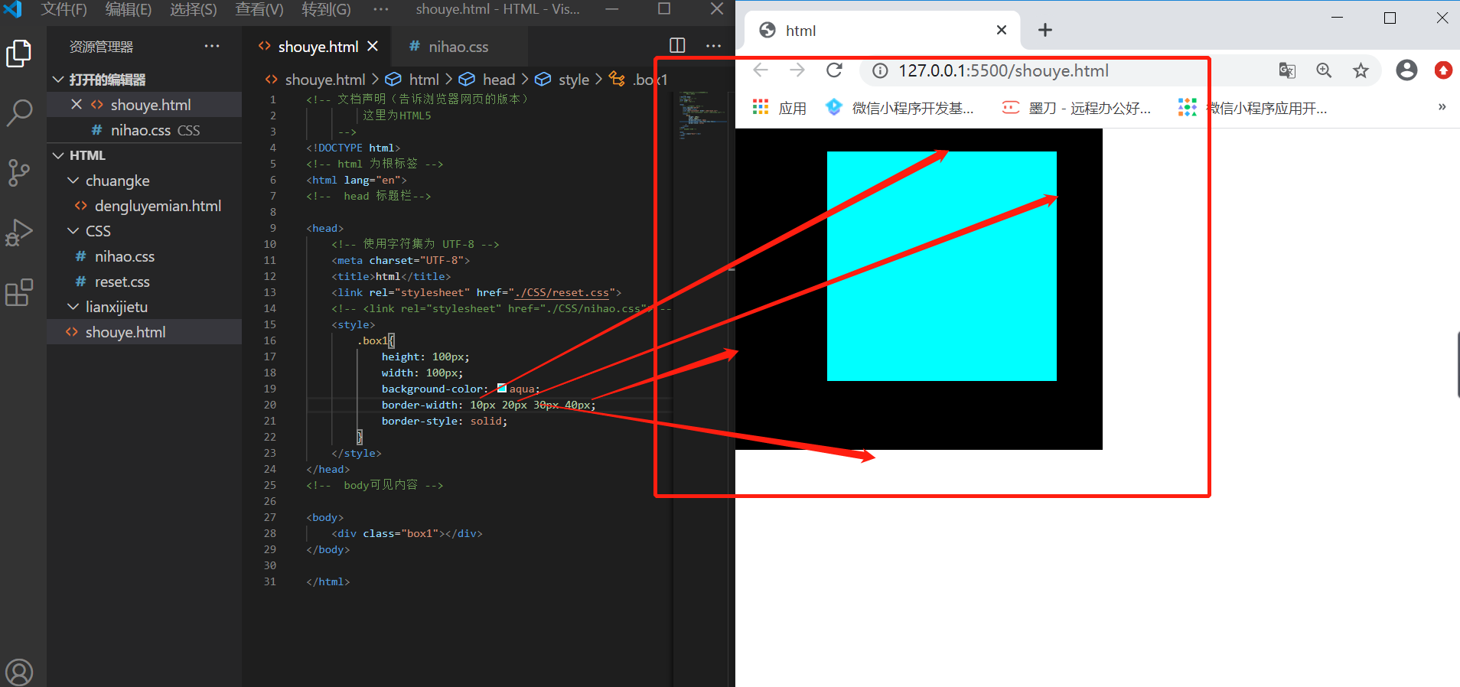View site information icon in address bar

[880, 71]
